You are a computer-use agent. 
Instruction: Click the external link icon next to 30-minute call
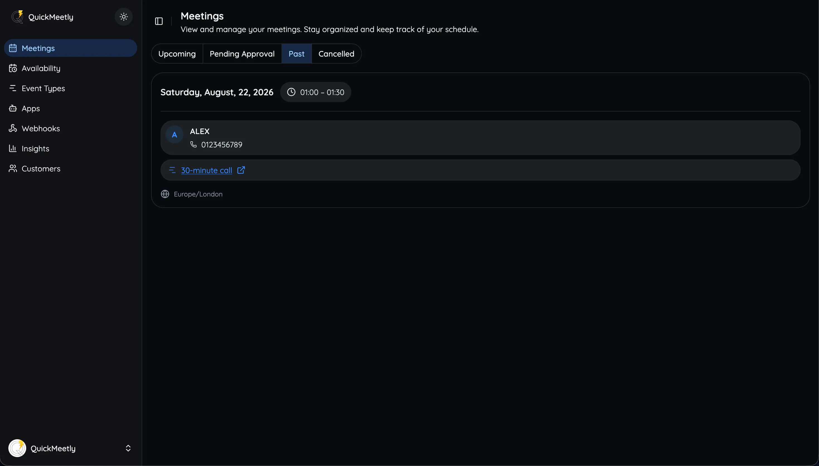point(241,170)
